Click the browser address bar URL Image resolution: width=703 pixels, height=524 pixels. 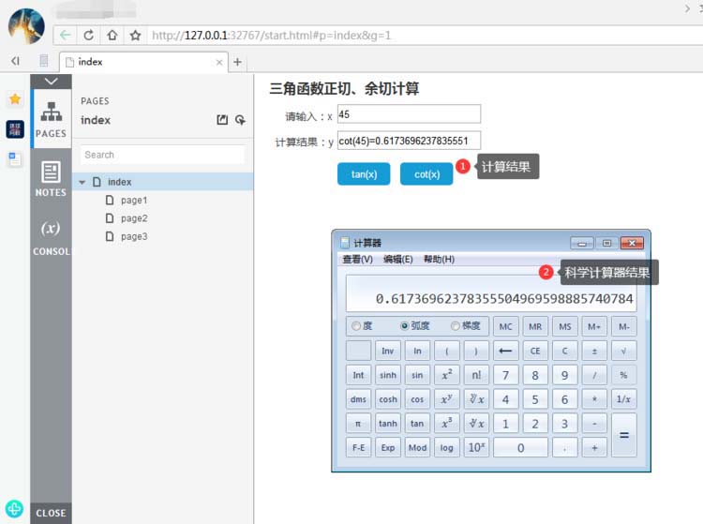271,35
